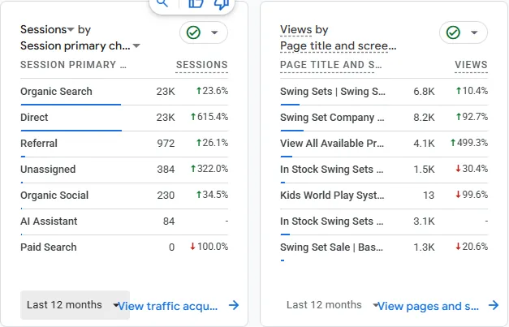Viewport: 509px width, 327px height.
Task: Select Paid Search channel row
Action: tap(124, 247)
